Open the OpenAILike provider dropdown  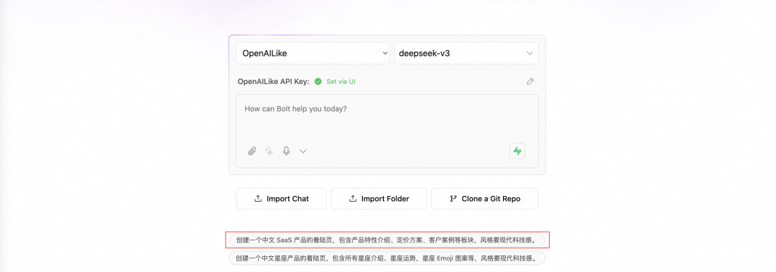coord(313,53)
